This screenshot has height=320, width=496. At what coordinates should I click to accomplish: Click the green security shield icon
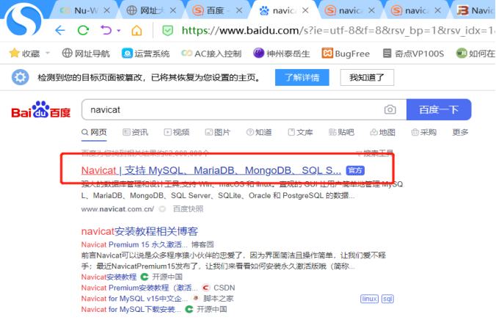point(167,31)
